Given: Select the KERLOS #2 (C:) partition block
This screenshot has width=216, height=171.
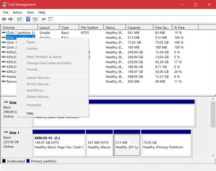Looking at the screenshot, I should click(59, 143).
